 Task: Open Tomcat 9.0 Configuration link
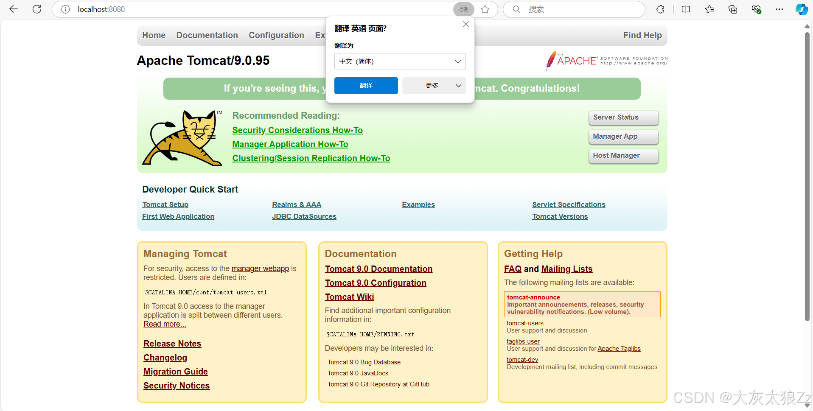coord(376,283)
